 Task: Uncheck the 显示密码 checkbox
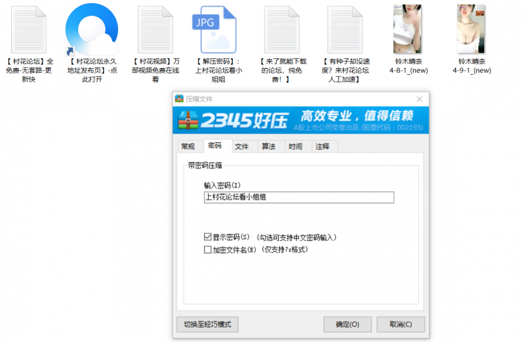[207, 237]
